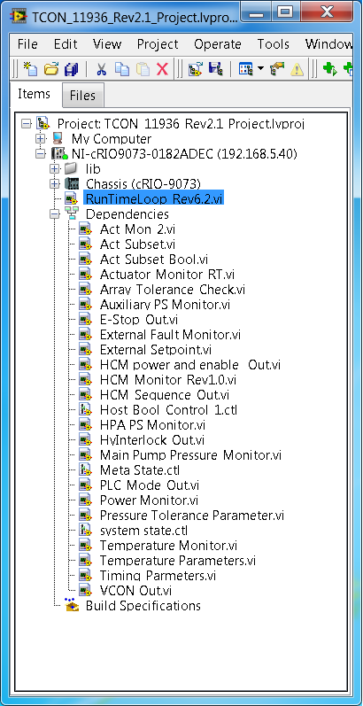Click the Filter View grid icon

(x=245, y=69)
